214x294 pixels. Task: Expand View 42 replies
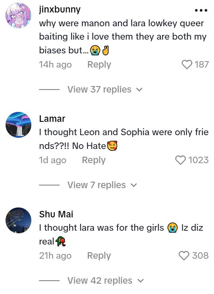click(105, 281)
